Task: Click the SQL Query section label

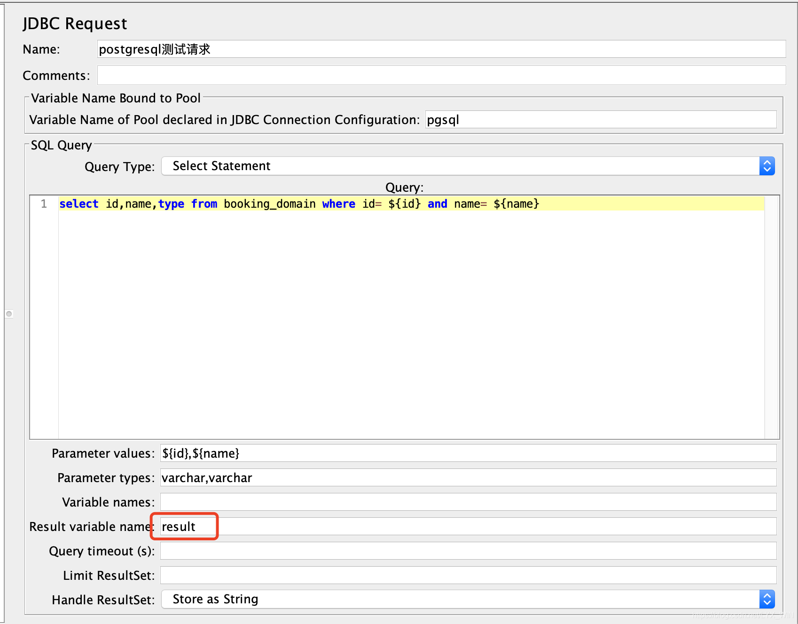Action: click(x=61, y=145)
